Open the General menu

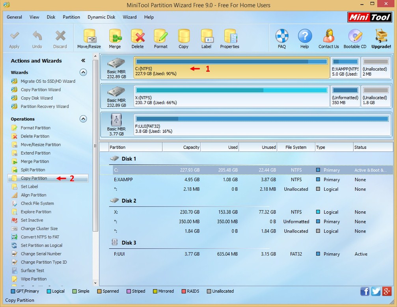tap(15, 17)
